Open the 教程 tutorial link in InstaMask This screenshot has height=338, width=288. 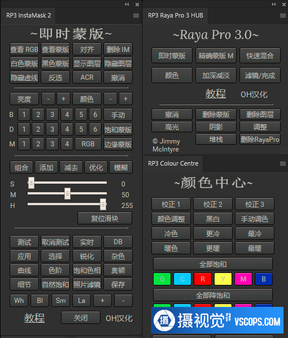click(x=34, y=318)
